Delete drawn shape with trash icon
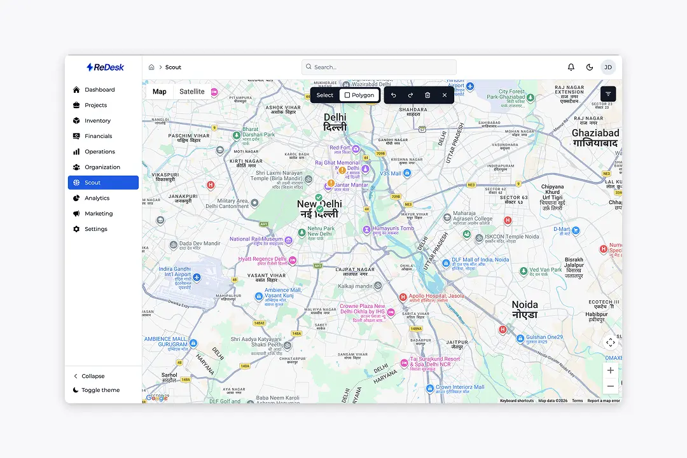This screenshot has width=687, height=458. pos(427,95)
